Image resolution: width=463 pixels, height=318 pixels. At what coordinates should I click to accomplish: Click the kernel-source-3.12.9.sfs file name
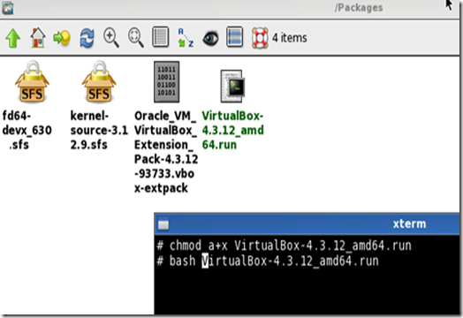(x=99, y=130)
